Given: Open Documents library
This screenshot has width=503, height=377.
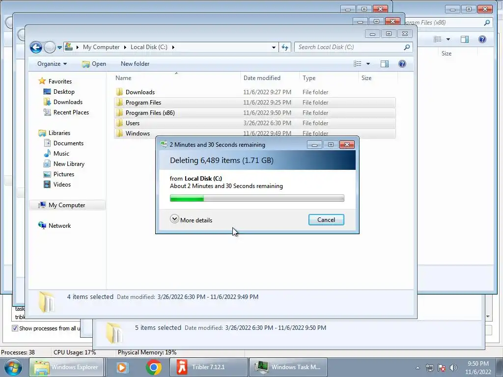Looking at the screenshot, I should 68,143.
